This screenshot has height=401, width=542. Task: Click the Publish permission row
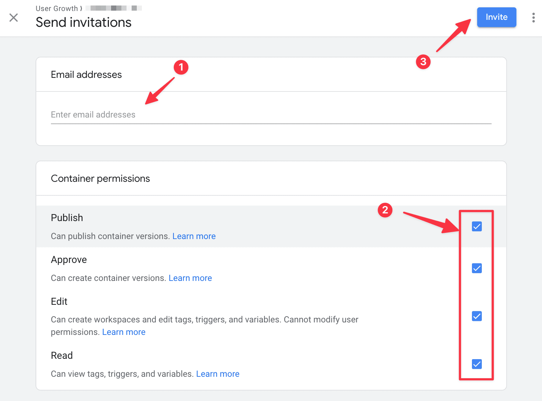point(67,217)
